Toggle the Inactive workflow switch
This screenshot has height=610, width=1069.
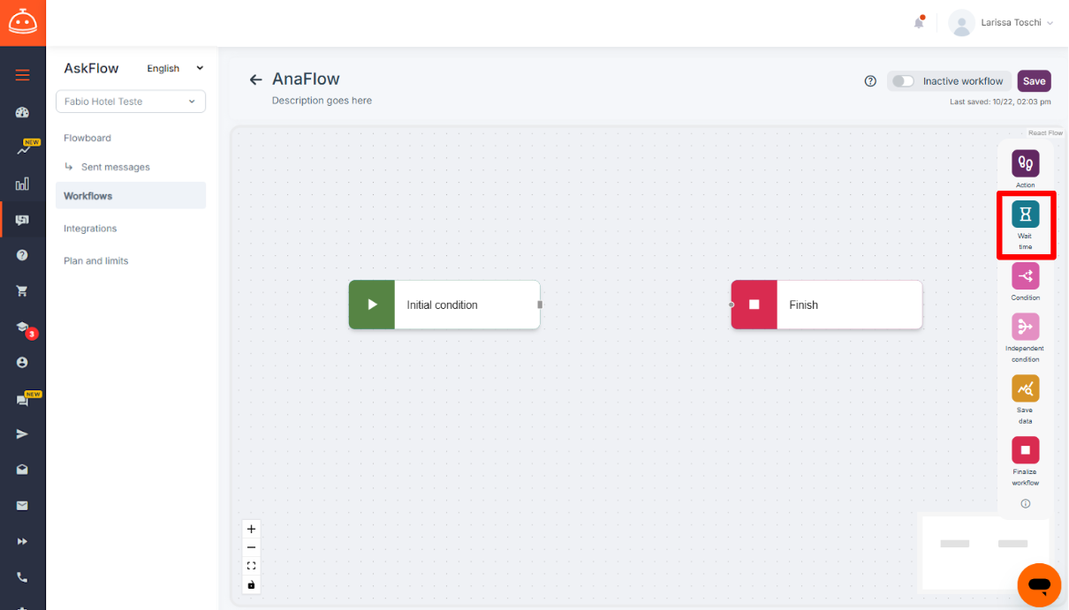coord(903,81)
